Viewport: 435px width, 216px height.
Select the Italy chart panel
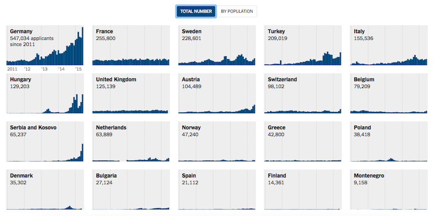(388, 46)
